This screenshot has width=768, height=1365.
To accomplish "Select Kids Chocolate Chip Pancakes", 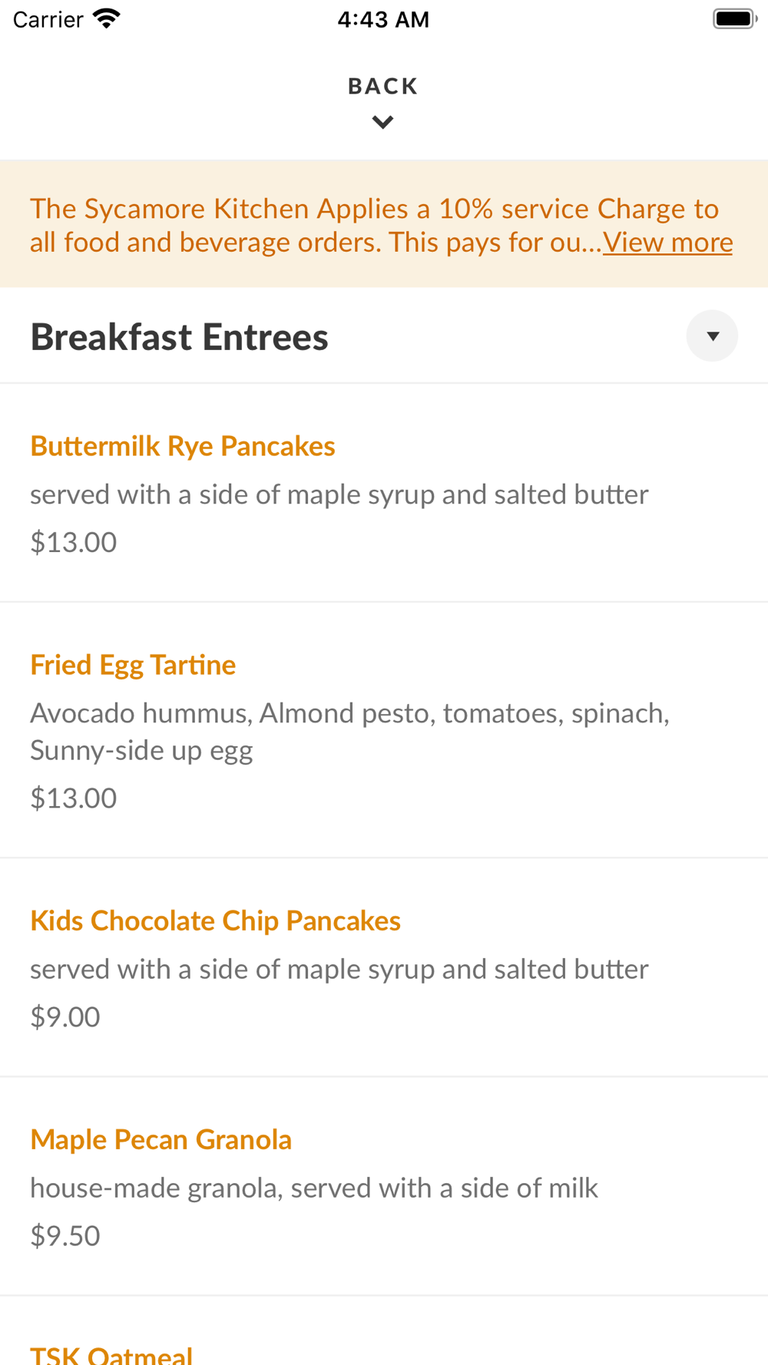I will 215,920.
